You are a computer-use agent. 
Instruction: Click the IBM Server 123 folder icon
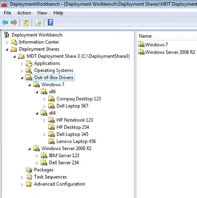(x=44, y=156)
